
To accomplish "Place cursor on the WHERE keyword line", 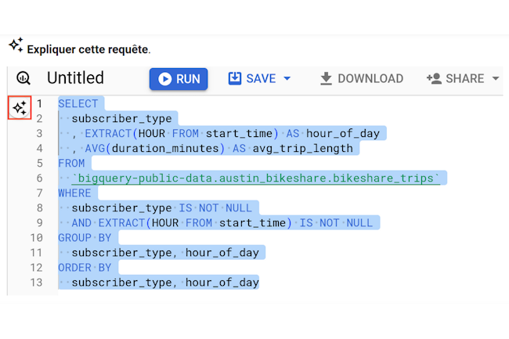I will [x=74, y=193].
